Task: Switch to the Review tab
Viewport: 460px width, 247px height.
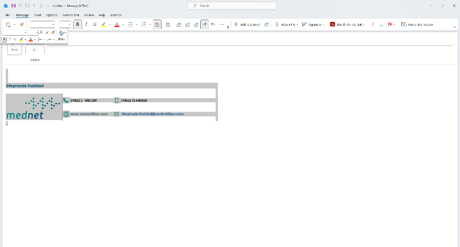Action: 89,14
